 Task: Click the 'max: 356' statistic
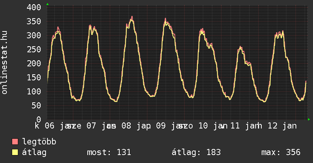click(281, 152)
